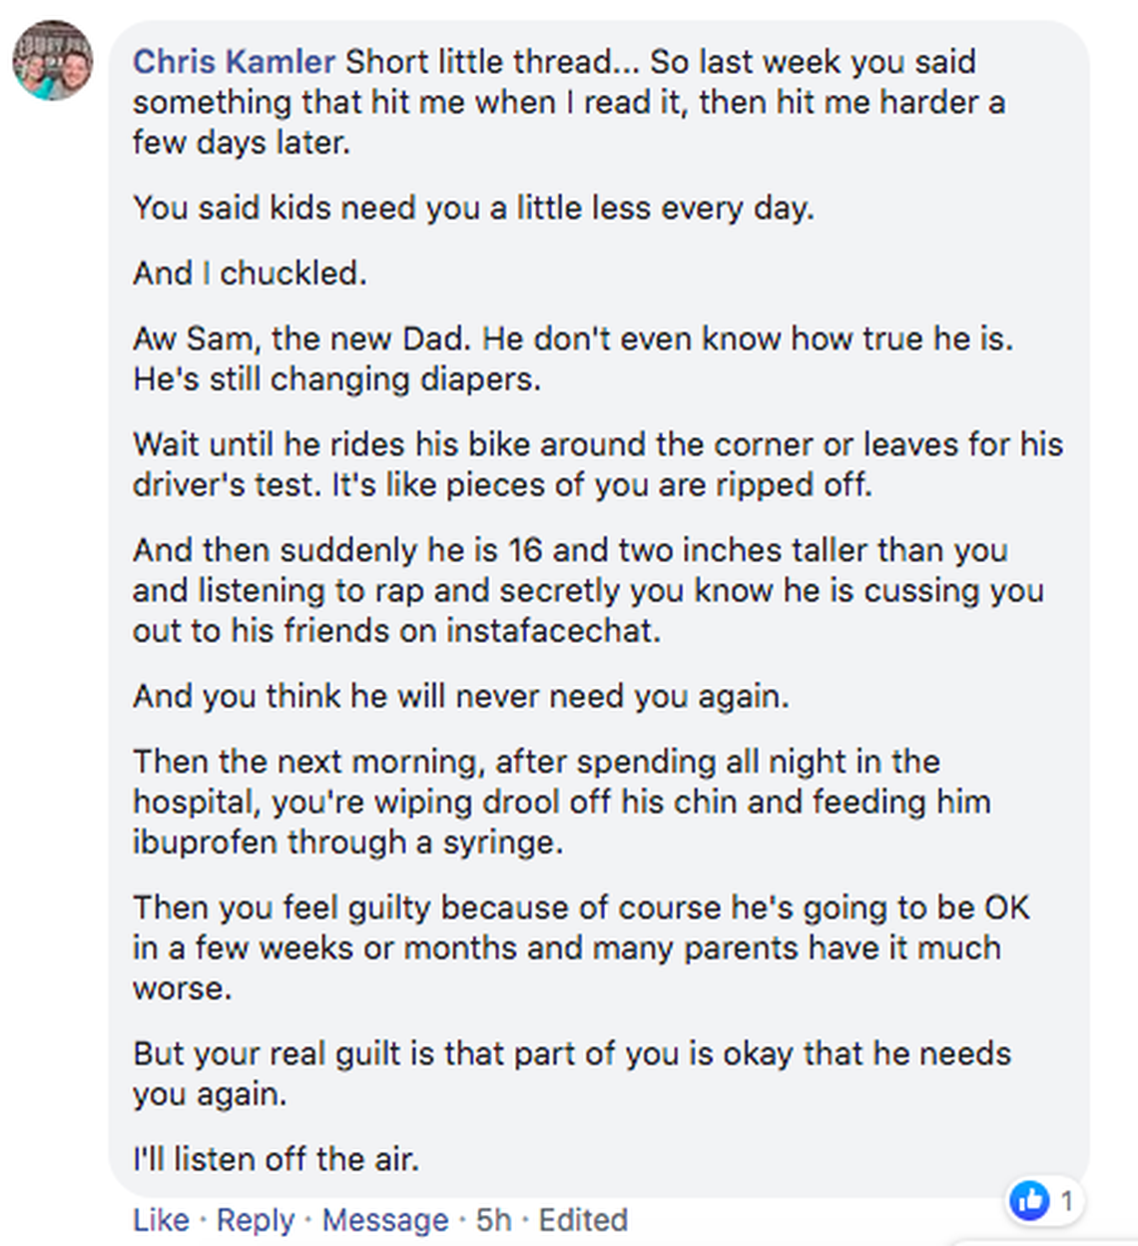Open the Chris Kamler profile name link

[x=234, y=62]
